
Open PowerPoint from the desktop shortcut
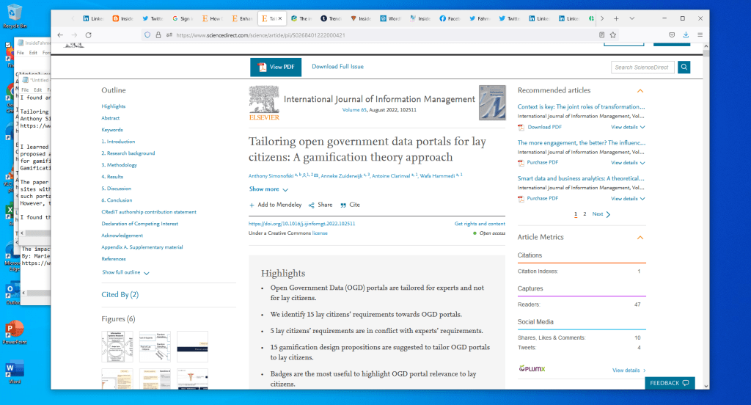click(14, 329)
